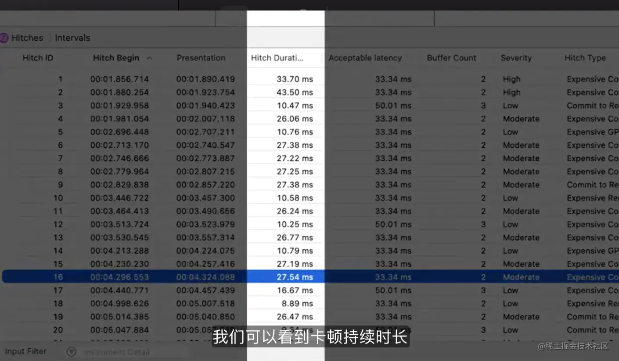Sort by Buffer Count column header
This screenshot has width=619, height=361.
[x=452, y=58]
